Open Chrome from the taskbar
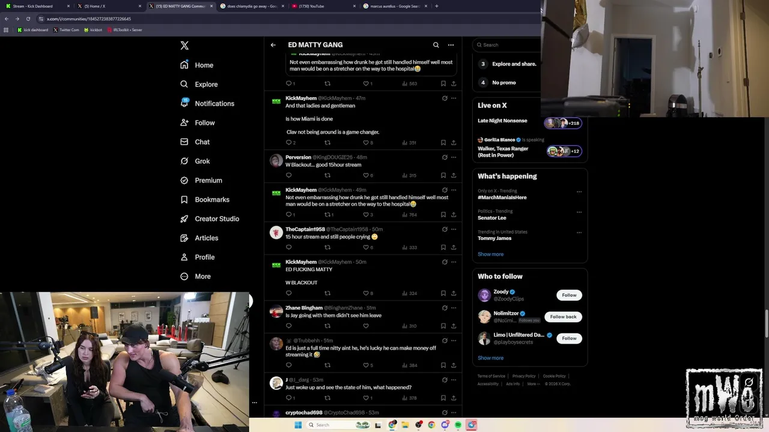 (431, 425)
